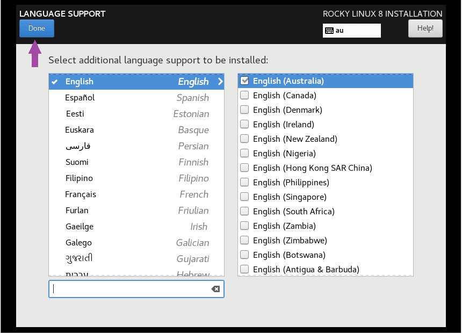The width and height of the screenshot is (462, 333).
Task: Click into the language search input field
Action: point(136,289)
